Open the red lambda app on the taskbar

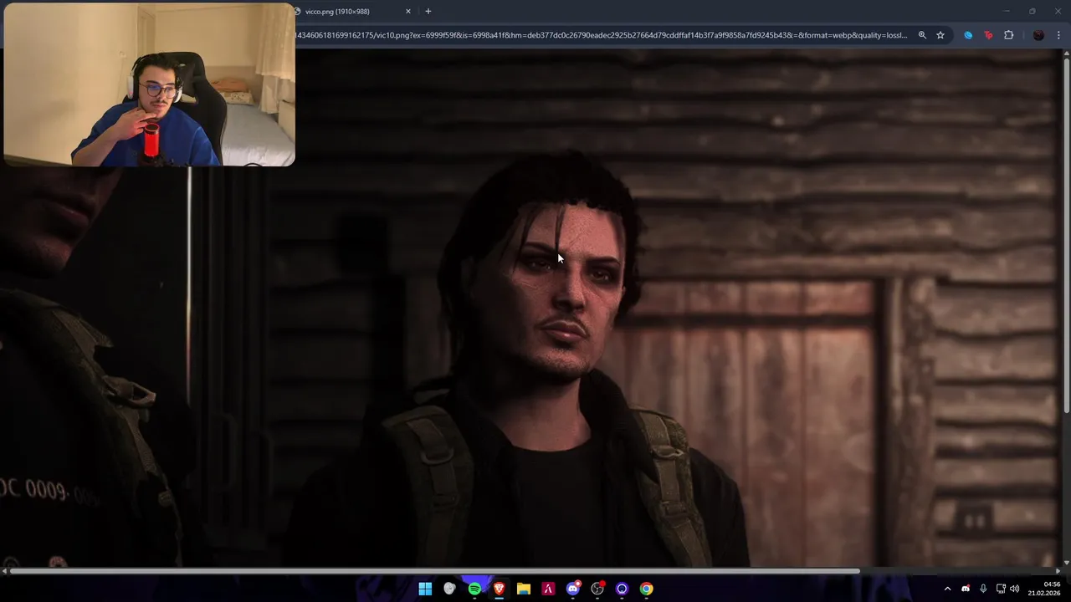coord(548,589)
